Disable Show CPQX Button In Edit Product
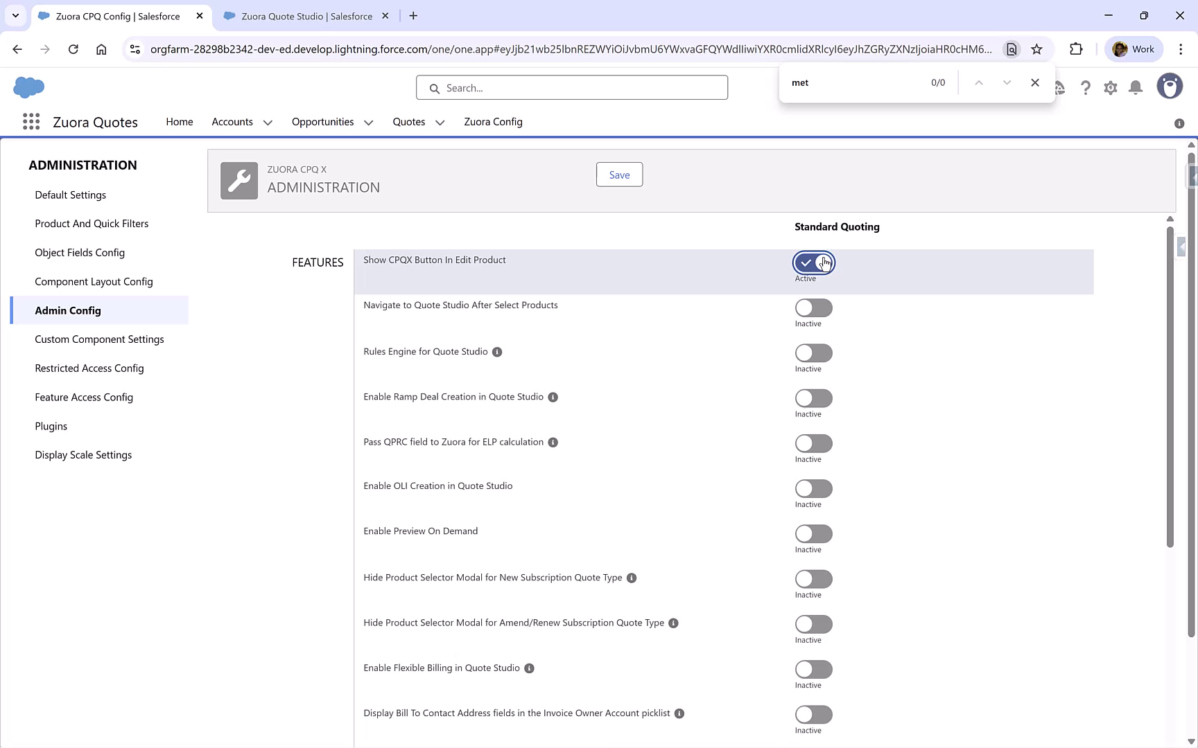The height and width of the screenshot is (748, 1198). (x=813, y=262)
